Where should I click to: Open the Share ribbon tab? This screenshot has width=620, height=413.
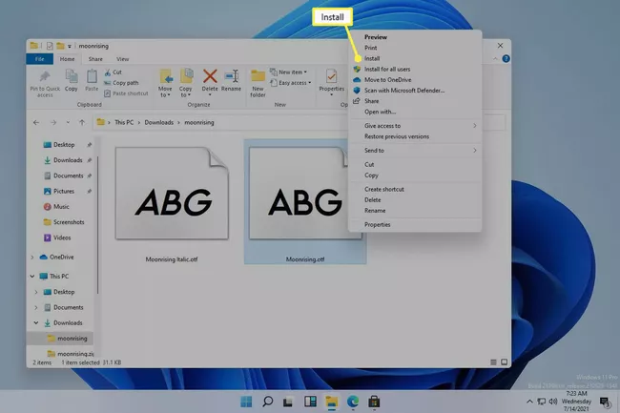click(96, 58)
